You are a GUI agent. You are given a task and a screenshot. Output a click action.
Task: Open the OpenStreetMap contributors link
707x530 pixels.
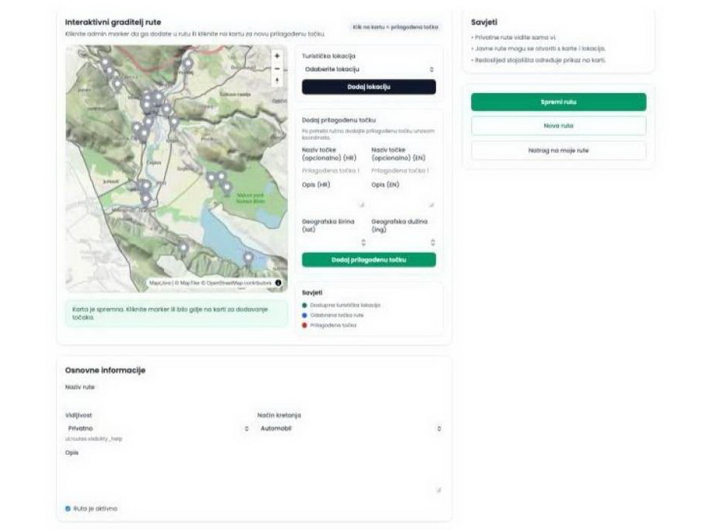click(239, 283)
